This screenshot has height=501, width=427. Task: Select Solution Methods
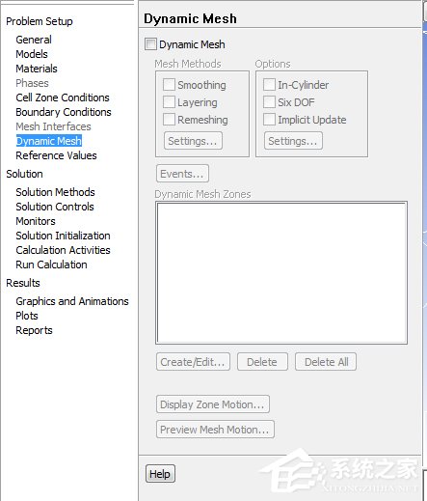(x=55, y=192)
